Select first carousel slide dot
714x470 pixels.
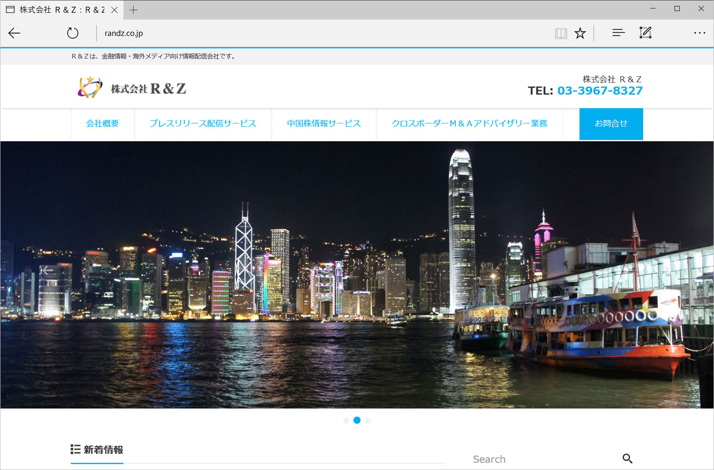[346, 421]
